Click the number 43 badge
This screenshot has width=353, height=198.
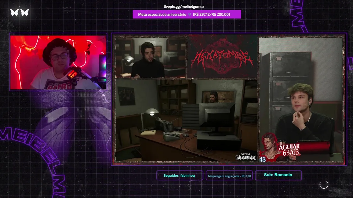coord(262,159)
